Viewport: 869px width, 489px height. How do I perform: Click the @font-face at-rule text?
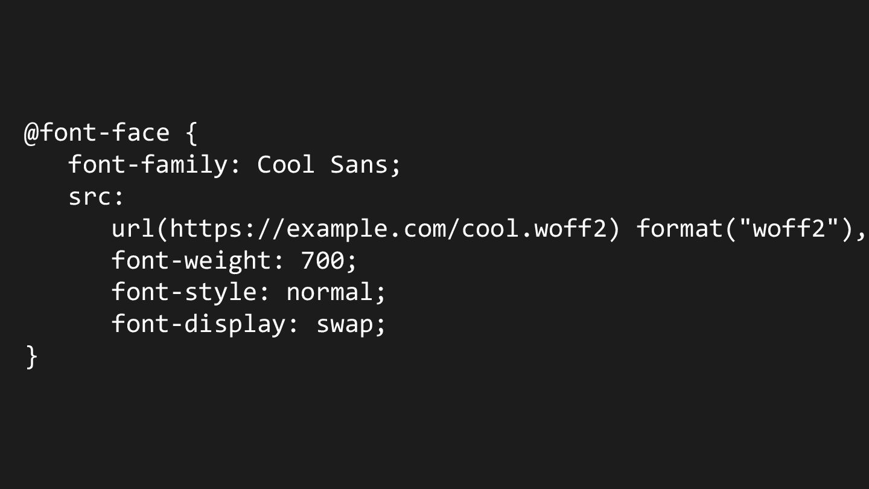tap(97, 133)
